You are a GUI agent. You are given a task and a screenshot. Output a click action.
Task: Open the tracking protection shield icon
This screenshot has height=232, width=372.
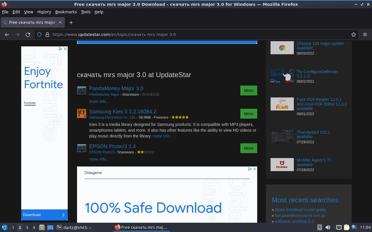click(39, 35)
